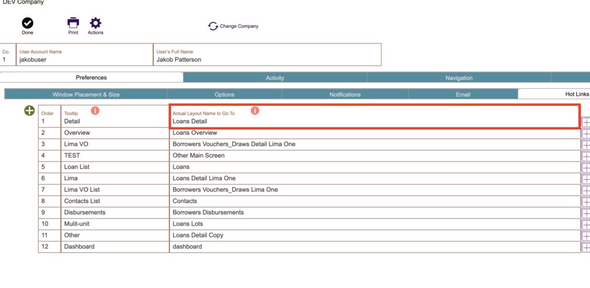Screen dimensions: 590x288
Task: Click plus icon on Lima VO List row
Action: click(x=586, y=190)
